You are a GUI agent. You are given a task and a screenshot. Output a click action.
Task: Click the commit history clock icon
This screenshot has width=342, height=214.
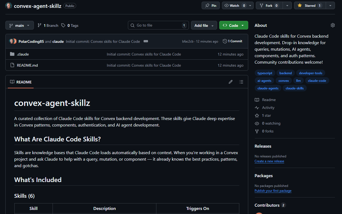(x=225, y=41)
